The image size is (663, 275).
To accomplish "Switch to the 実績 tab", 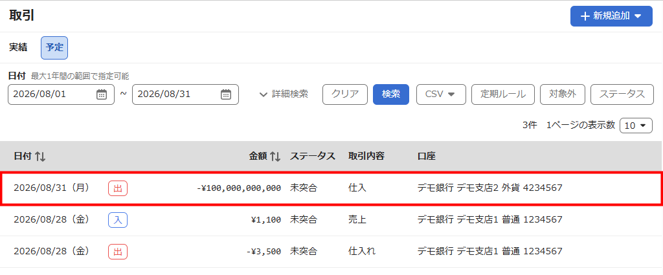I will pos(18,47).
